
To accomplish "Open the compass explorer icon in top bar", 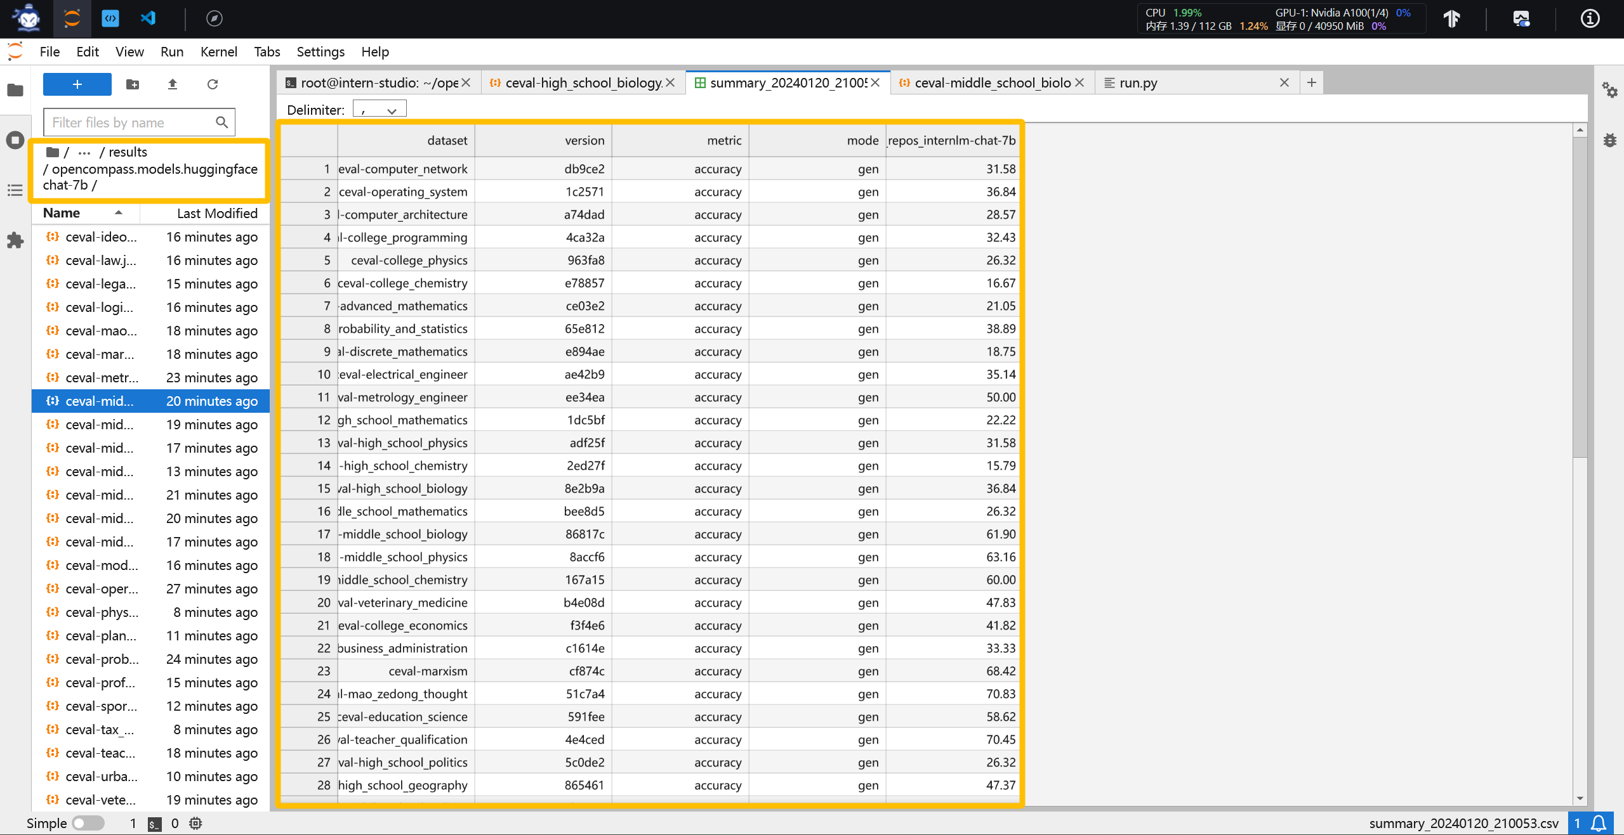I will click(215, 18).
